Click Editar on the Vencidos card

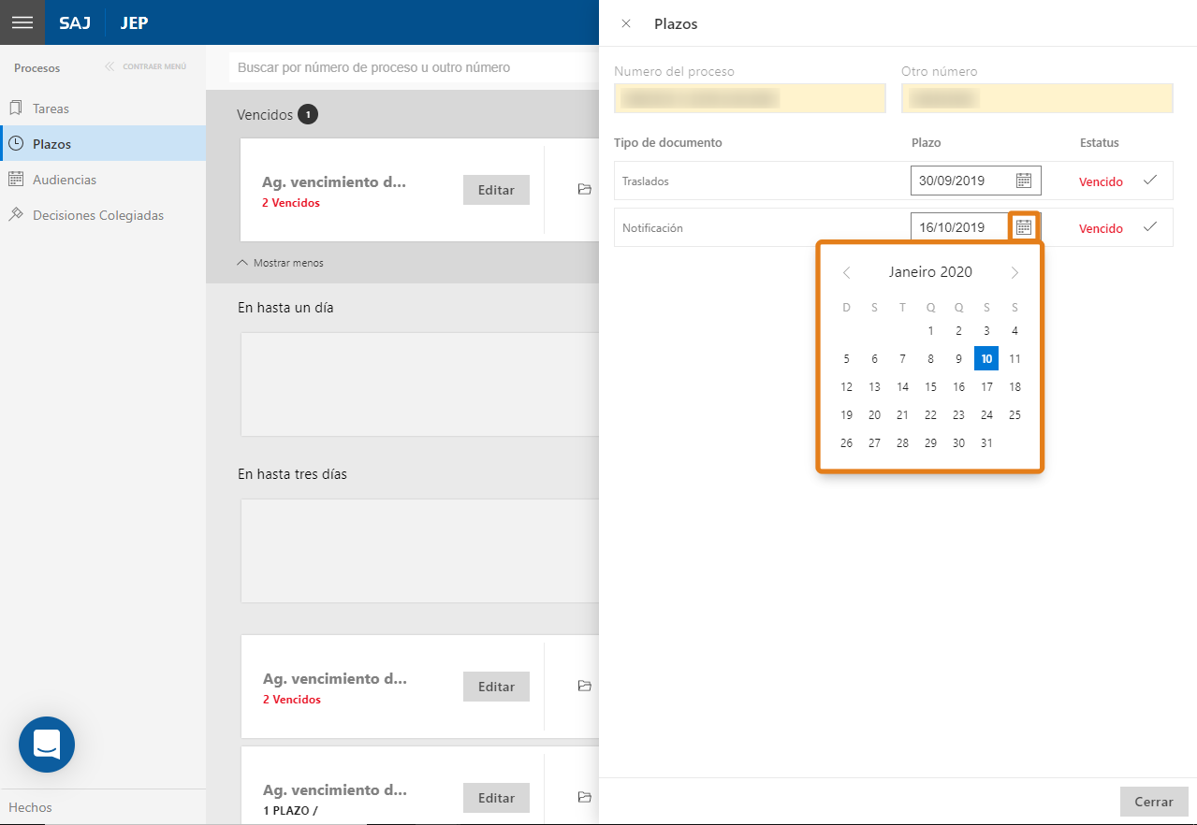496,190
